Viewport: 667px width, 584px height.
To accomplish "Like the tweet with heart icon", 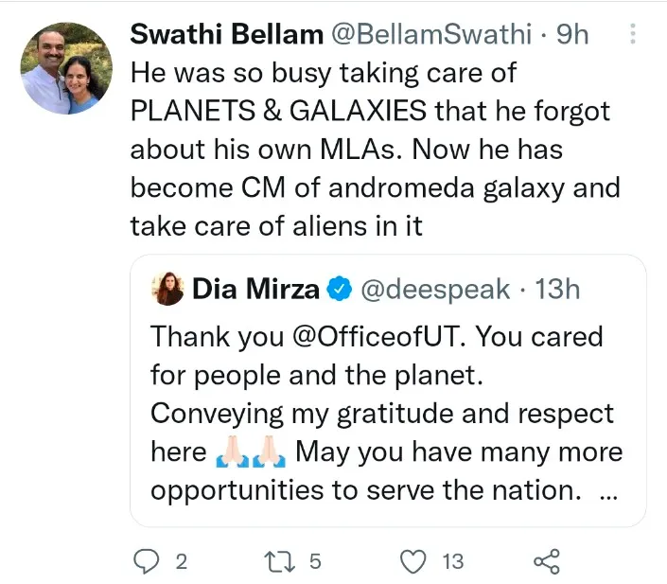I will pos(413,561).
